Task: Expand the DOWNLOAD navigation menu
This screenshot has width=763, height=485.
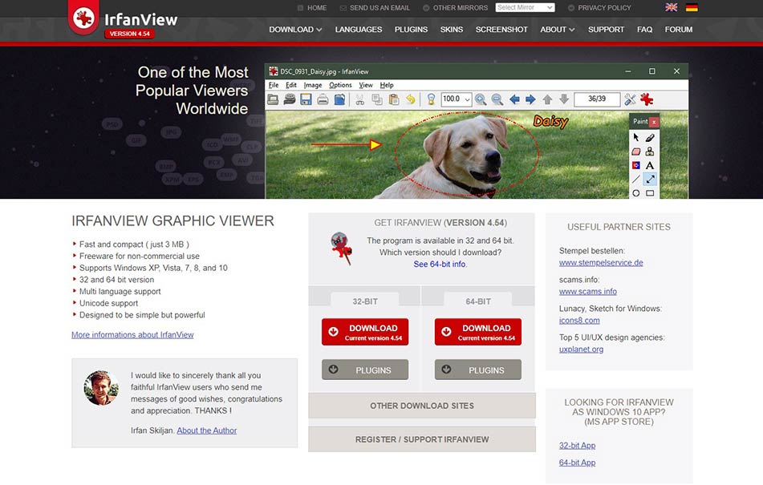Action: pos(295,29)
